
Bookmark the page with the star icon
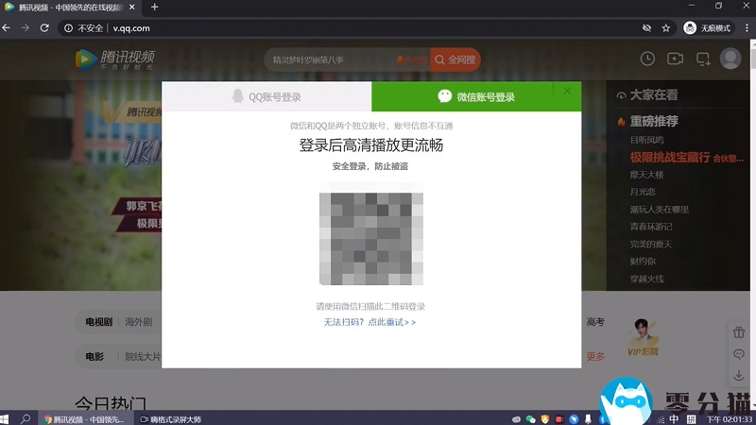point(666,28)
